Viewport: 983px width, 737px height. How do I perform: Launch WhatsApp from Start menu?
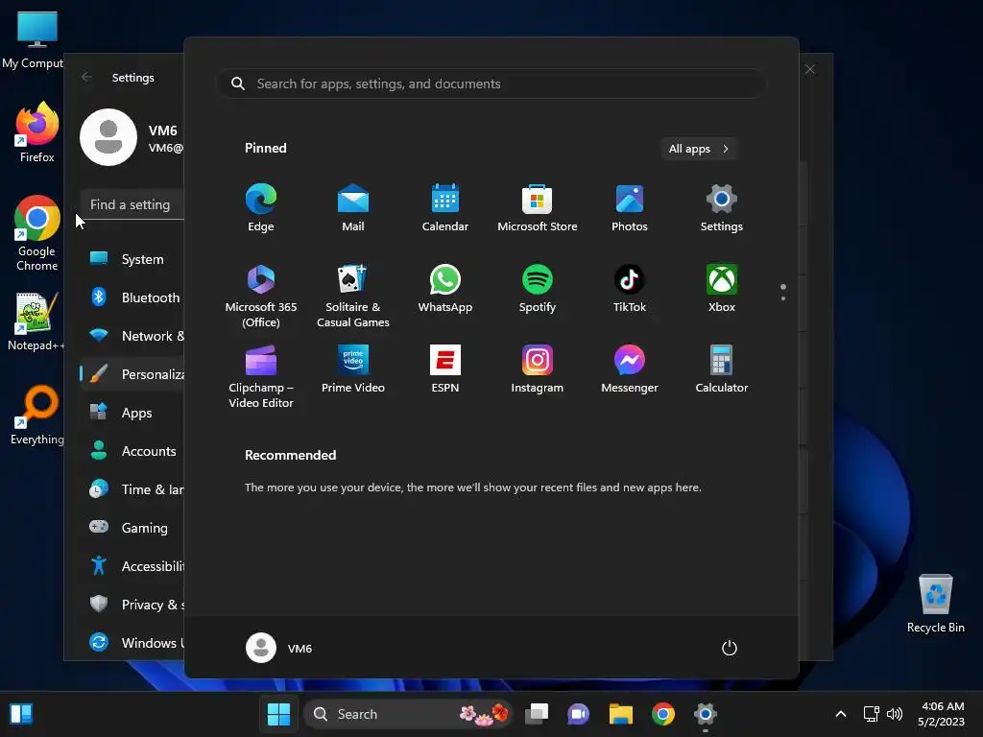445,289
